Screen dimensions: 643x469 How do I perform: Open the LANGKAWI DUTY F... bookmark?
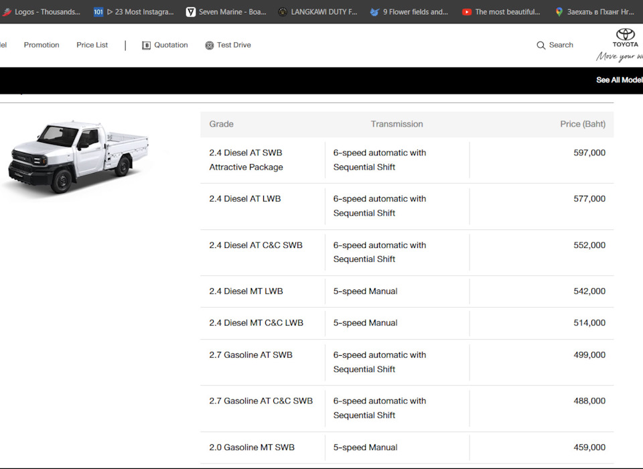pyautogui.click(x=317, y=12)
